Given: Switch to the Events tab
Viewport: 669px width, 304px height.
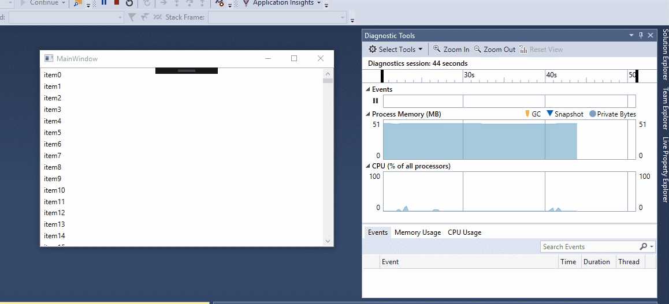Looking at the screenshot, I should pyautogui.click(x=378, y=232).
